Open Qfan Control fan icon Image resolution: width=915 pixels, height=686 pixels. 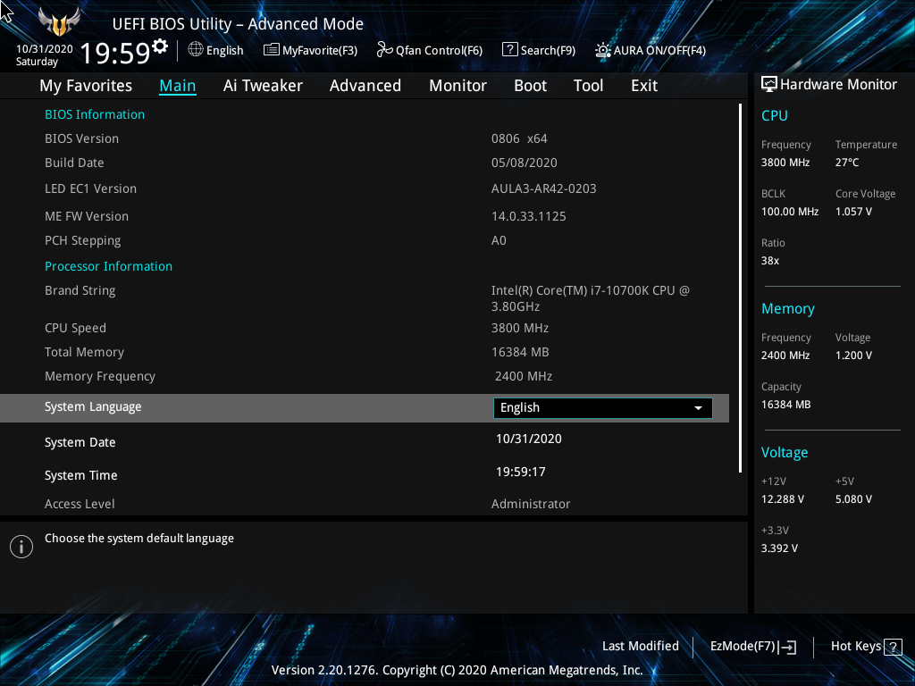(384, 50)
